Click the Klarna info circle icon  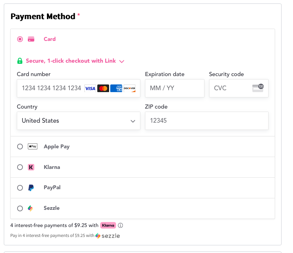tap(121, 225)
